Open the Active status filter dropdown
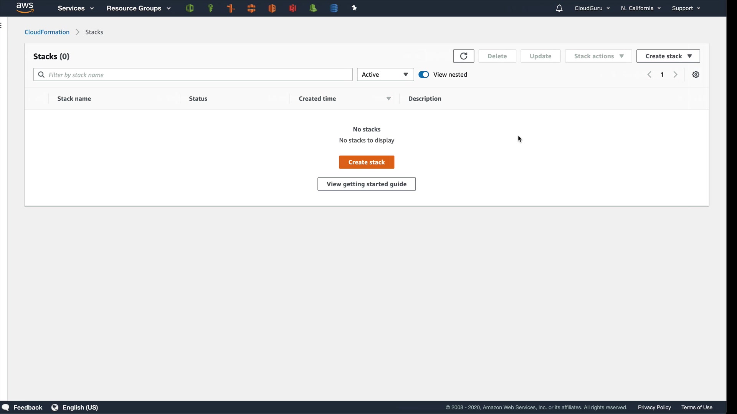Image resolution: width=737 pixels, height=414 pixels. (x=385, y=75)
